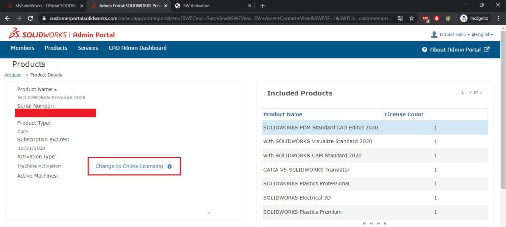The height and width of the screenshot is (227, 506).
Task: Click the user avatar icon
Action: pos(434,34)
